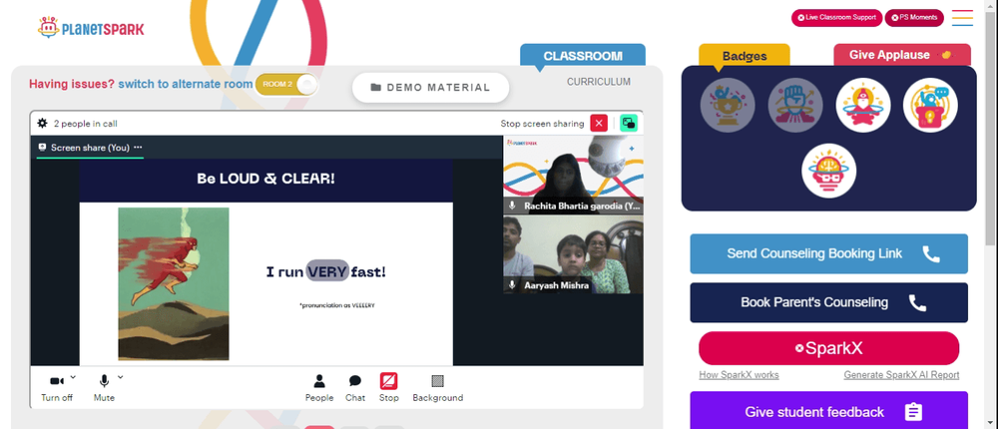The width and height of the screenshot is (998, 429).
Task: Expand microphone options chevron
Action: (121, 377)
